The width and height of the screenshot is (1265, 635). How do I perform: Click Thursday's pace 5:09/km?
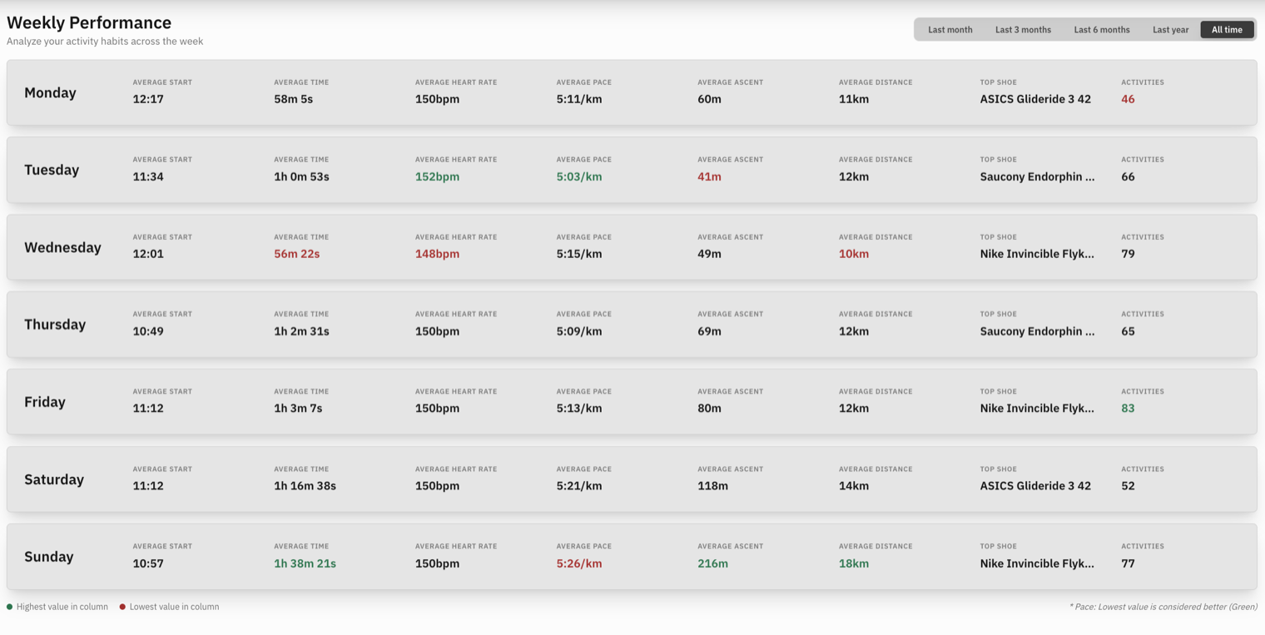[579, 331]
